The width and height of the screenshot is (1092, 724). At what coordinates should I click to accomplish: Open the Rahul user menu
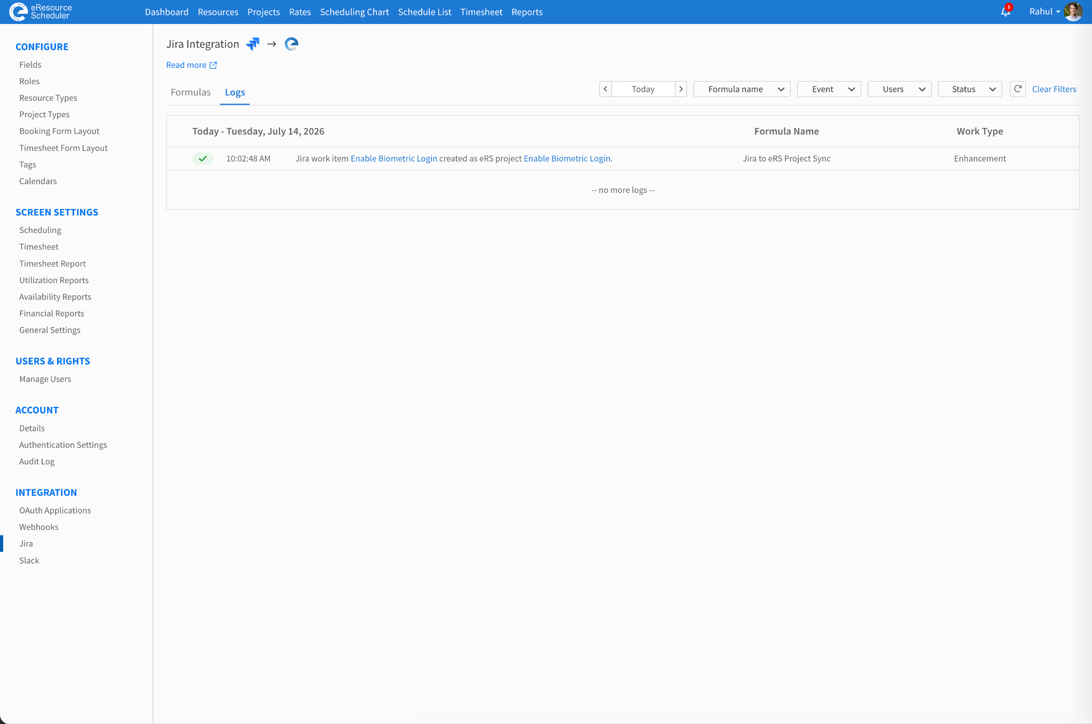[x=1045, y=11]
